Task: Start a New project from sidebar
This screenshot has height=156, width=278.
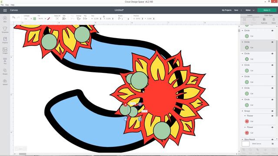Action: tap(5, 19)
